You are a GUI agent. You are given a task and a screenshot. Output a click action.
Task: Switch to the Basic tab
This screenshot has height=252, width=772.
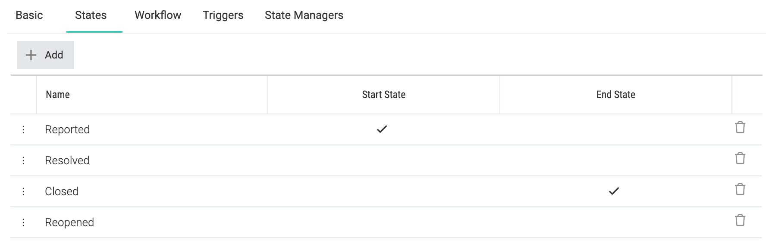29,15
